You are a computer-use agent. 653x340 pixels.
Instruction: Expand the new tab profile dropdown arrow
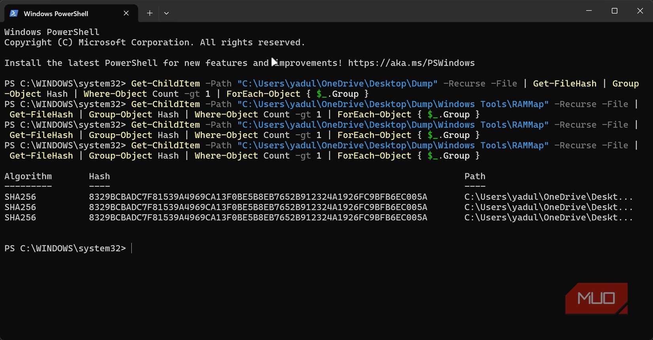click(x=166, y=13)
